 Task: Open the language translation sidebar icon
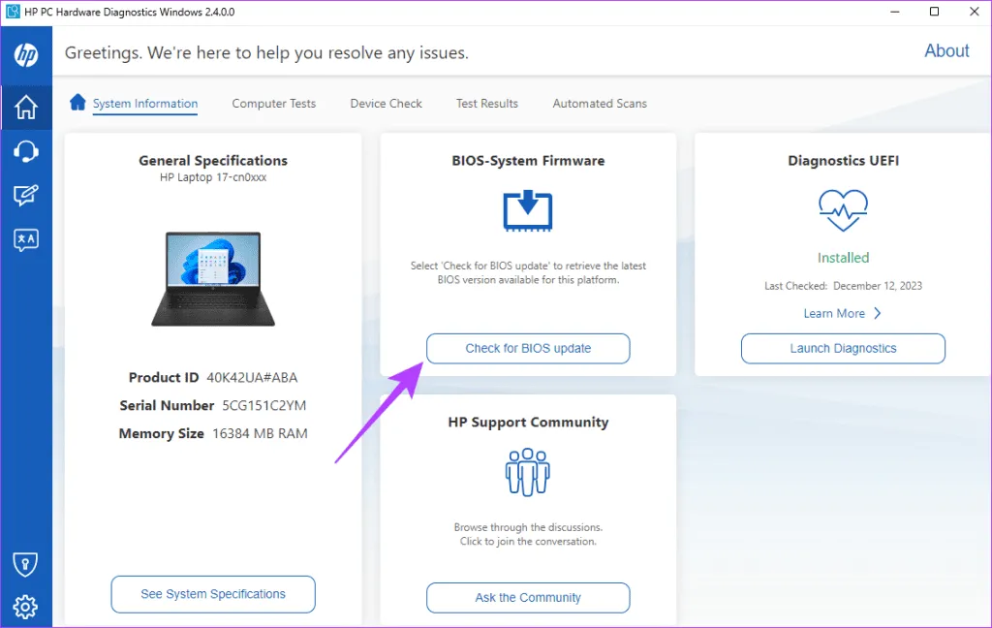click(x=26, y=240)
